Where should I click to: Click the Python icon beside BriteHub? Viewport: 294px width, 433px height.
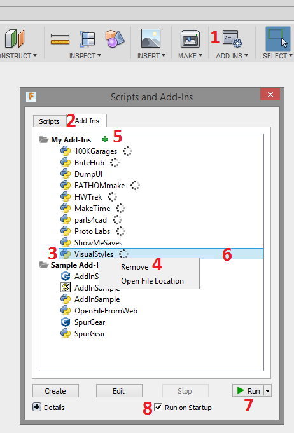coord(66,162)
